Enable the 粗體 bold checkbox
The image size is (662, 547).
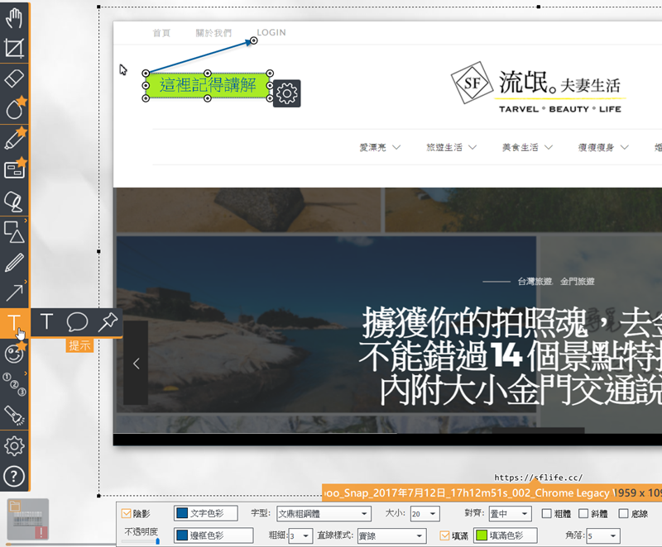(x=546, y=514)
